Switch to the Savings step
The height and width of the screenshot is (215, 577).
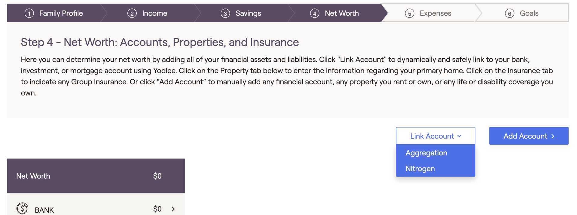pyautogui.click(x=248, y=13)
